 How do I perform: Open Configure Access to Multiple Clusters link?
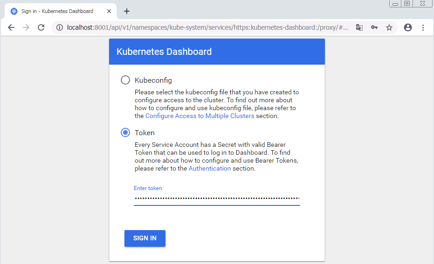(200, 116)
